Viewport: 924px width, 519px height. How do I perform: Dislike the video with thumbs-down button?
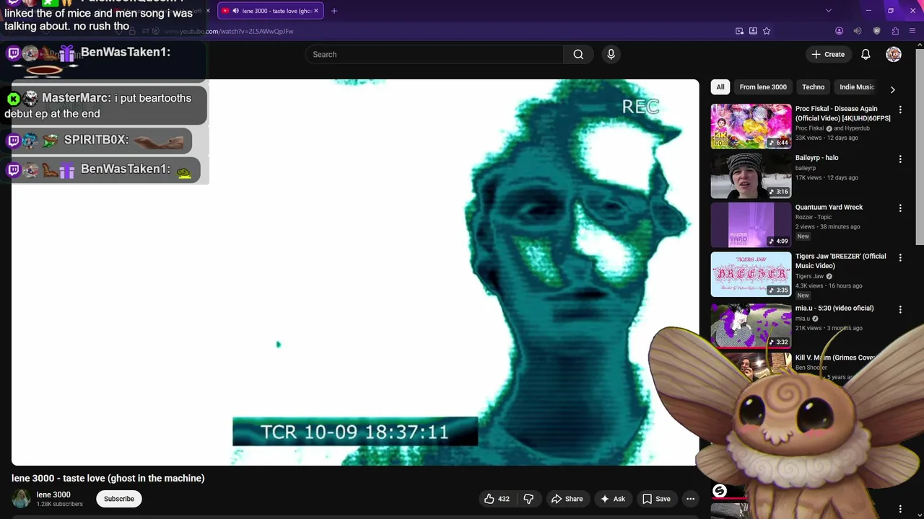point(528,499)
